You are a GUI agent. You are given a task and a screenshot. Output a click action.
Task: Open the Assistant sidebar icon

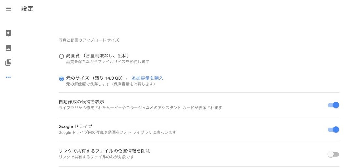[8, 33]
